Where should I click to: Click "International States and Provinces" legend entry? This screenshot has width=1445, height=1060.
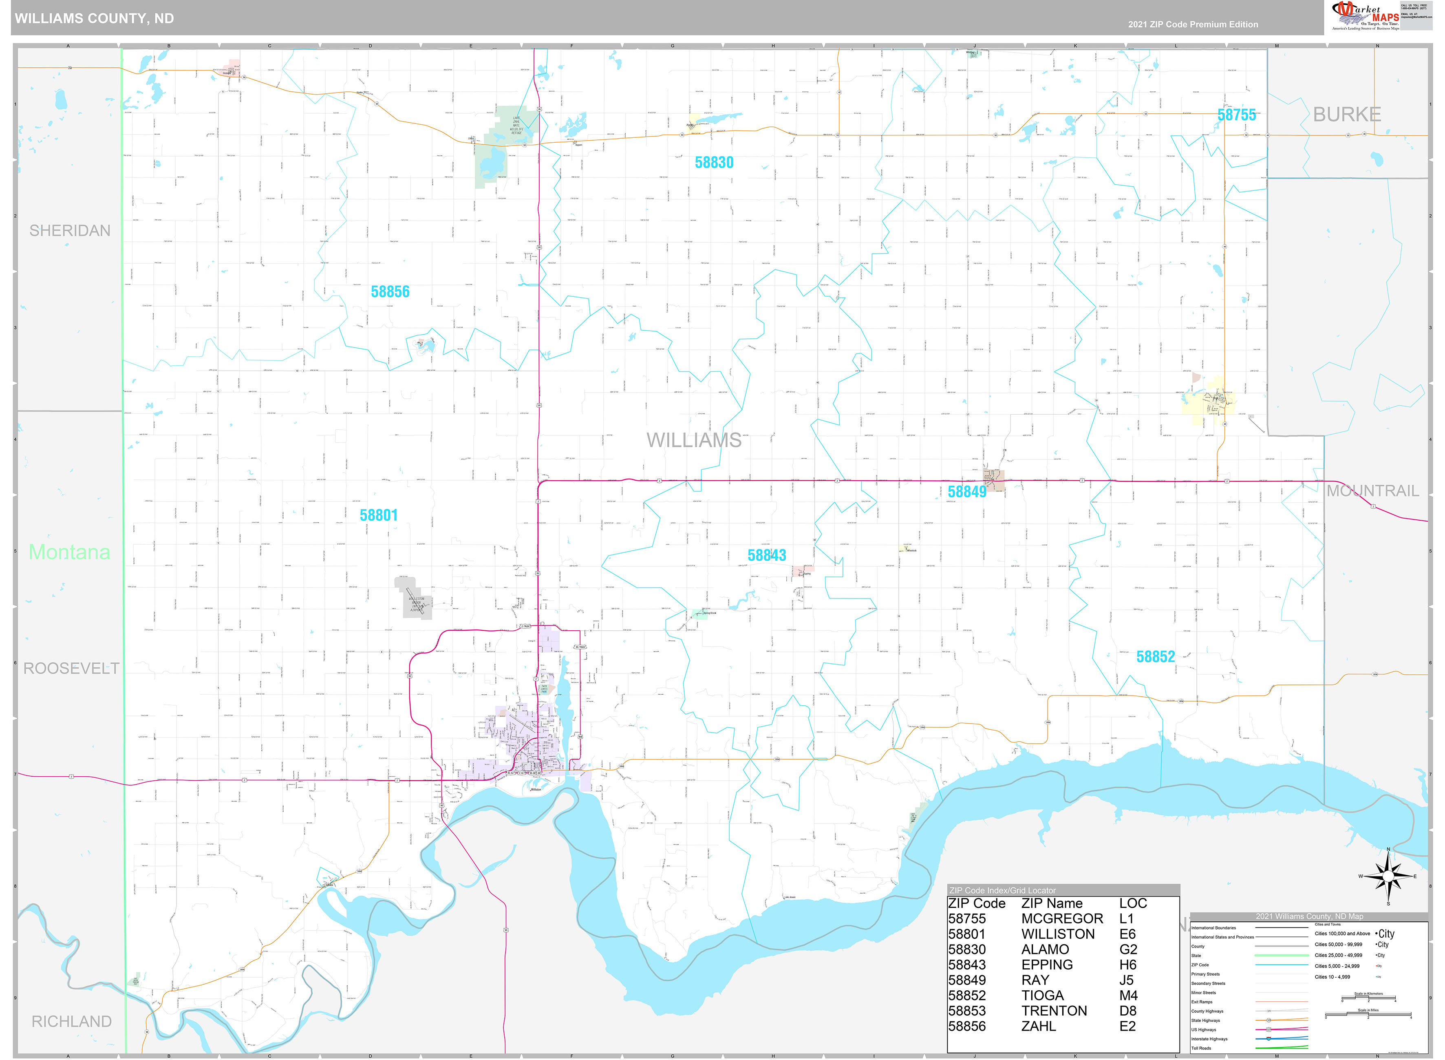1222,937
